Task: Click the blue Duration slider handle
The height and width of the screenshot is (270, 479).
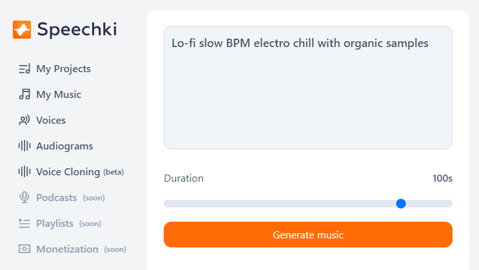Action: click(x=401, y=204)
